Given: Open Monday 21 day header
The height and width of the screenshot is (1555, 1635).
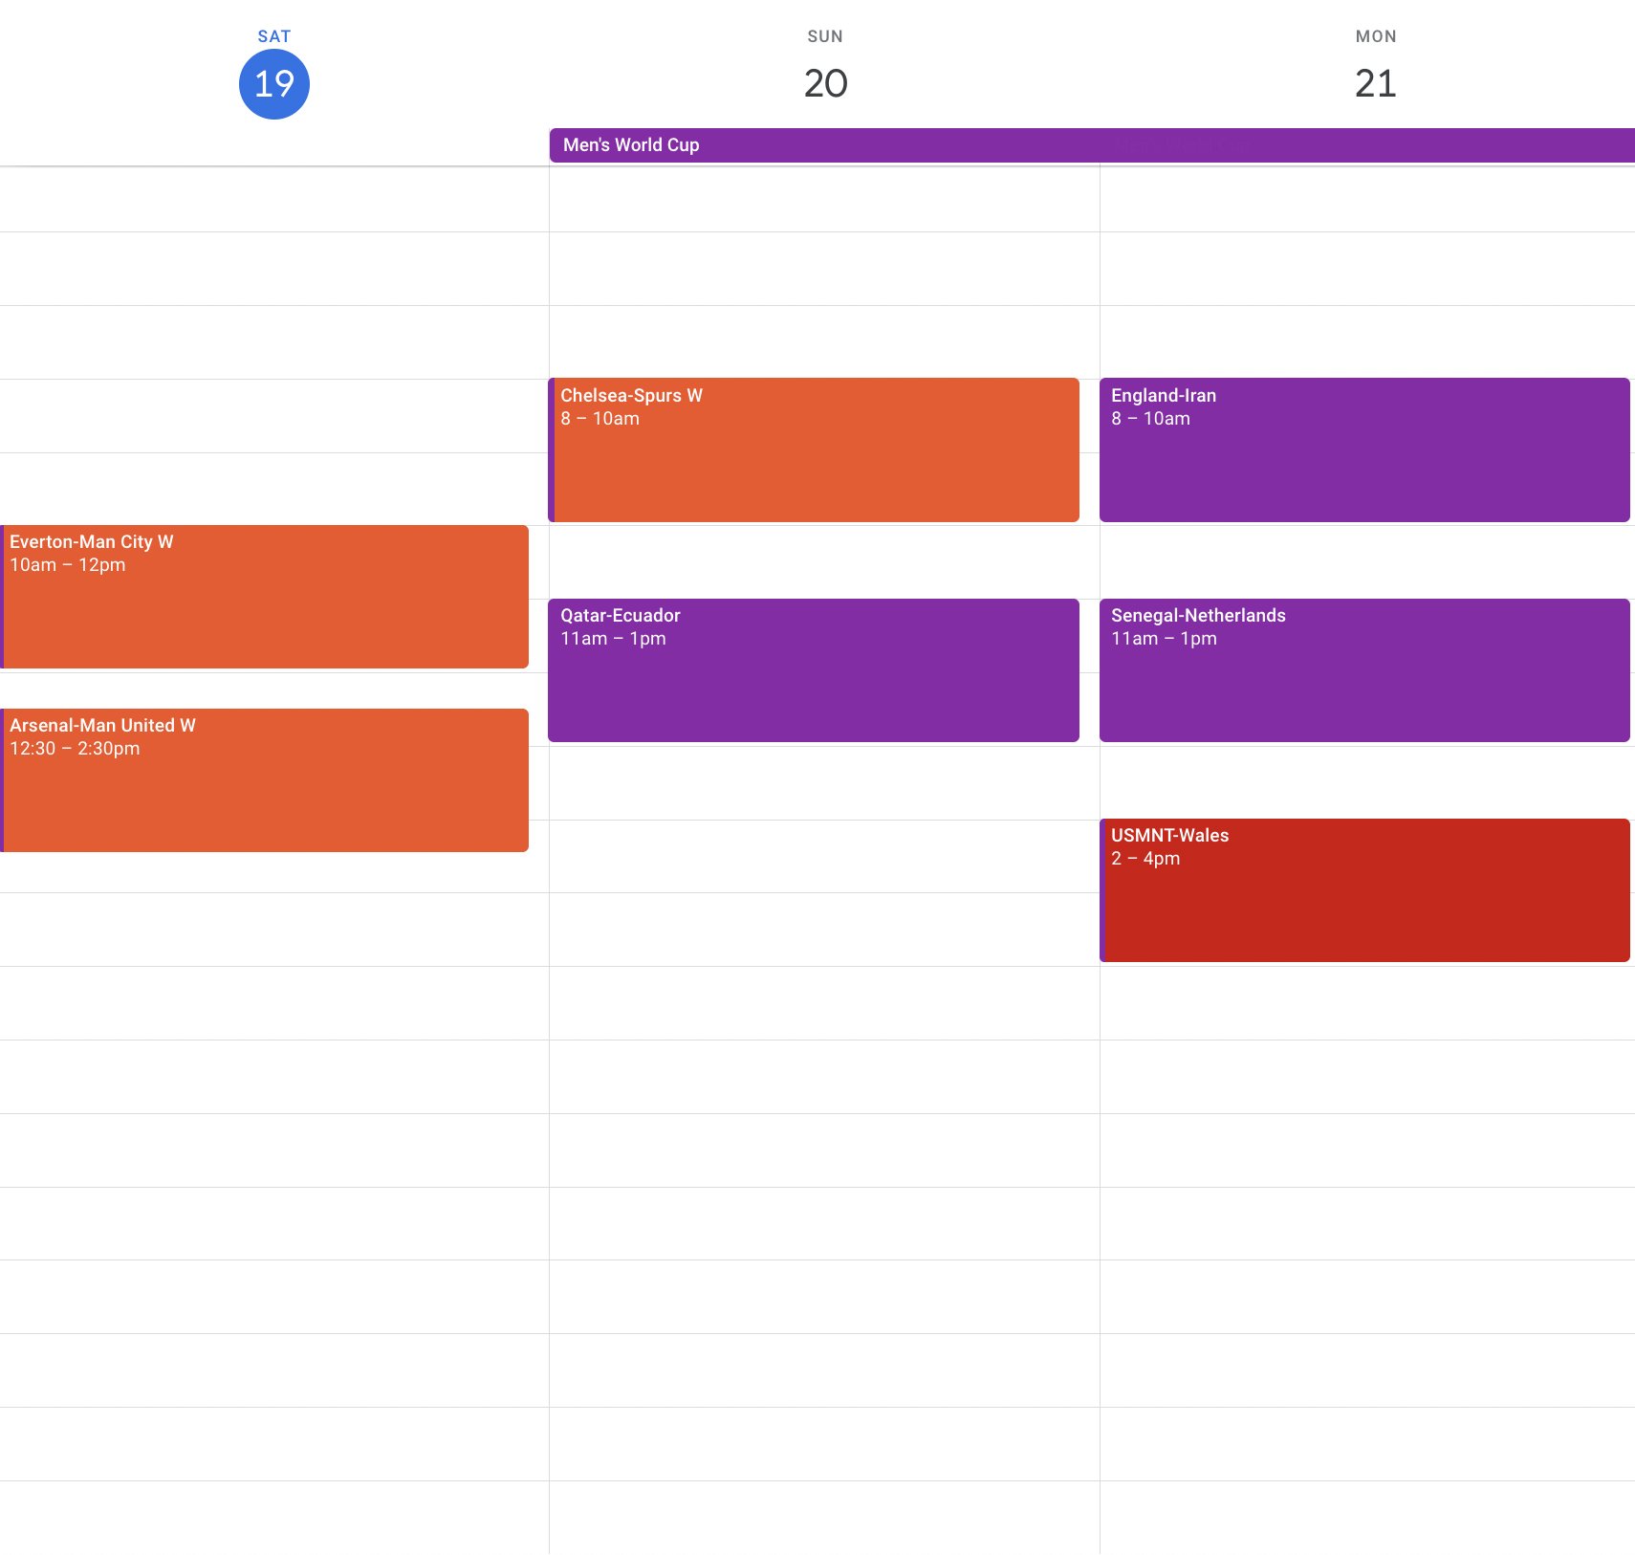Looking at the screenshot, I should (x=1376, y=83).
